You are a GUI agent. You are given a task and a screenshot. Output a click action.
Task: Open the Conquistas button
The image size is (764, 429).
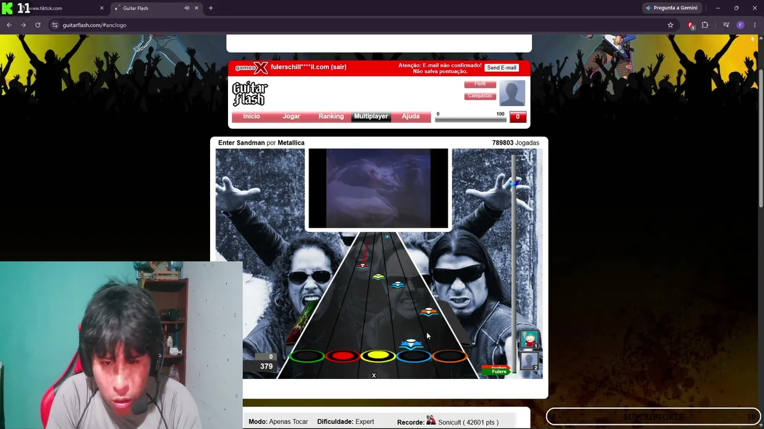[480, 95]
